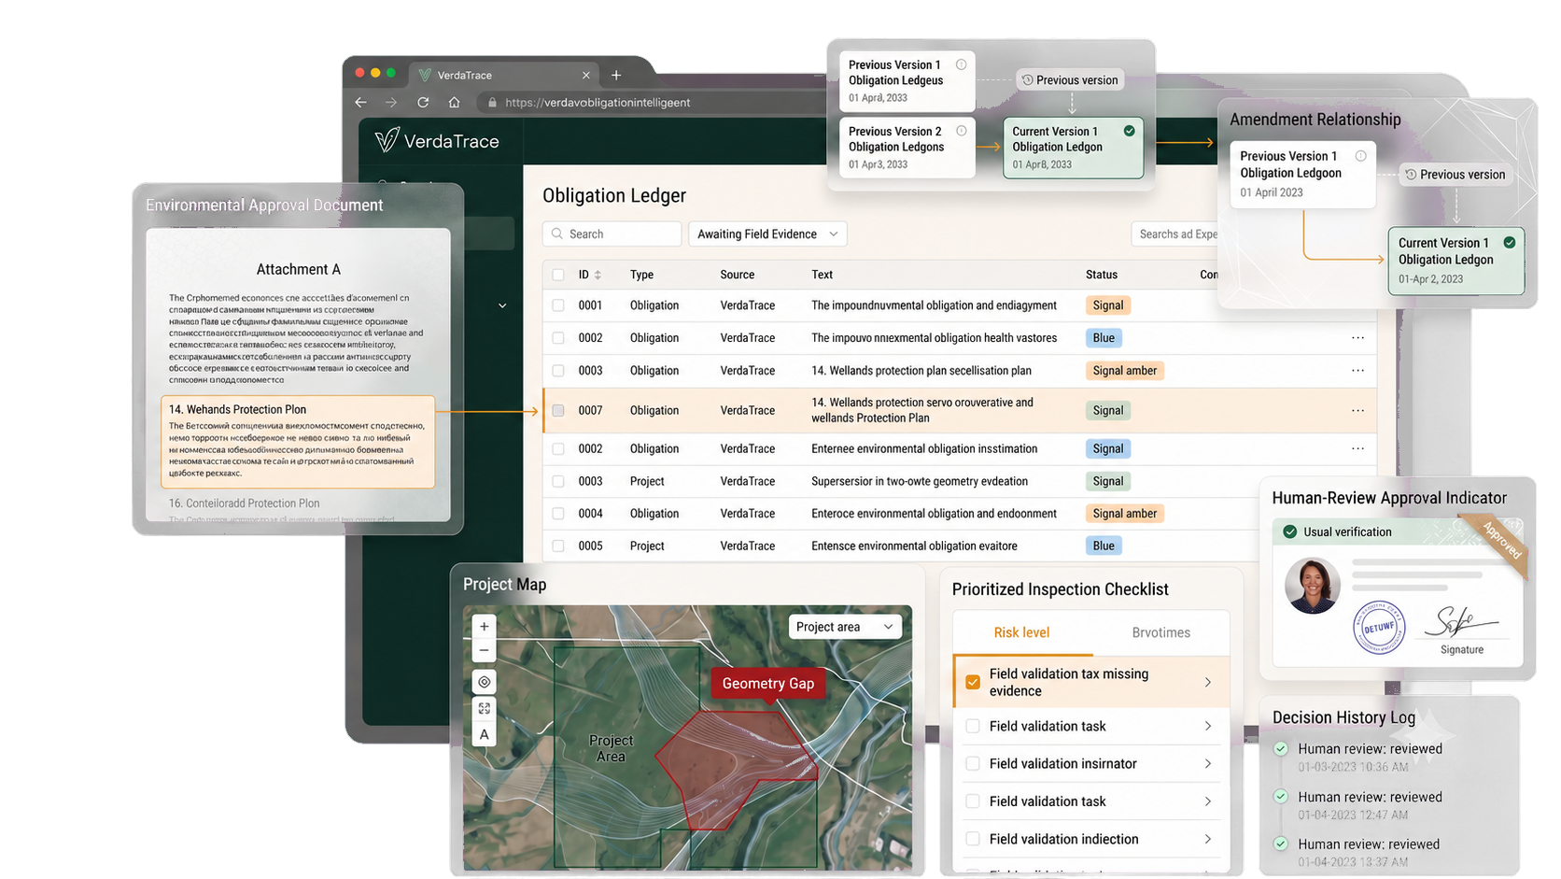
Task: Click the Geometry Gap label on map
Action: (x=767, y=683)
